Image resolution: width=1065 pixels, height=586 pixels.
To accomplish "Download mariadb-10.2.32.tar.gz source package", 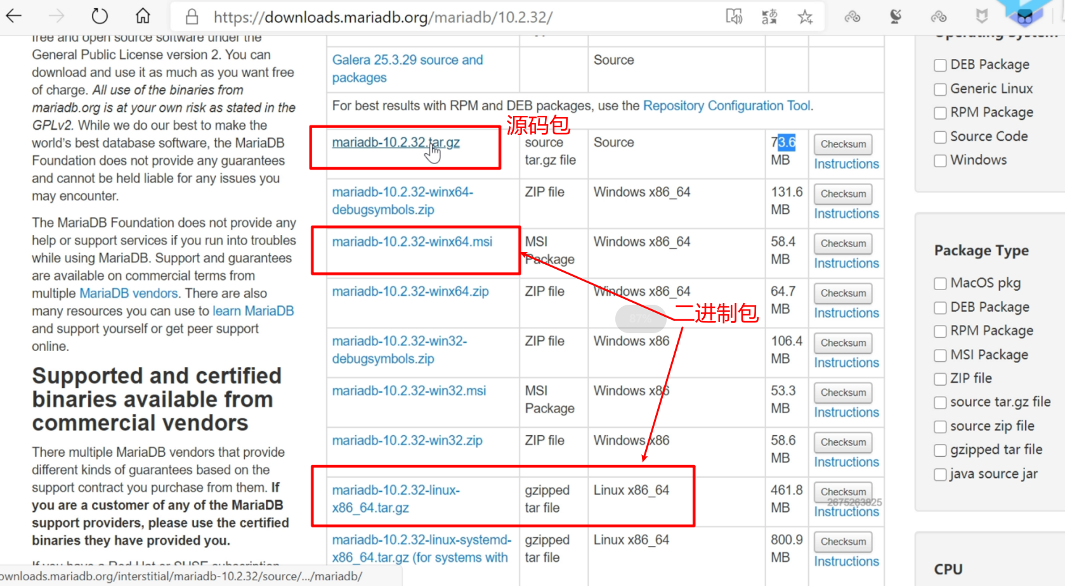I will [396, 143].
